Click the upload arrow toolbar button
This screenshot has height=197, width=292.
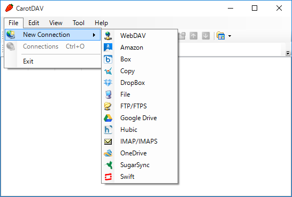click(x=194, y=36)
